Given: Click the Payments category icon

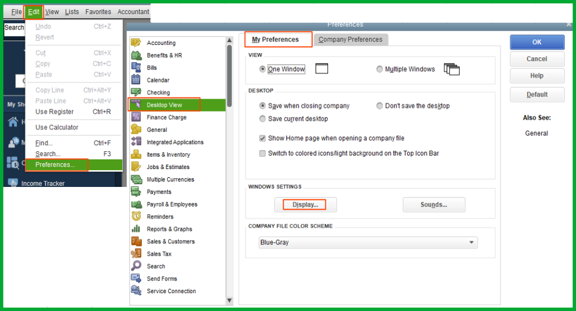Looking at the screenshot, I should click(x=136, y=192).
